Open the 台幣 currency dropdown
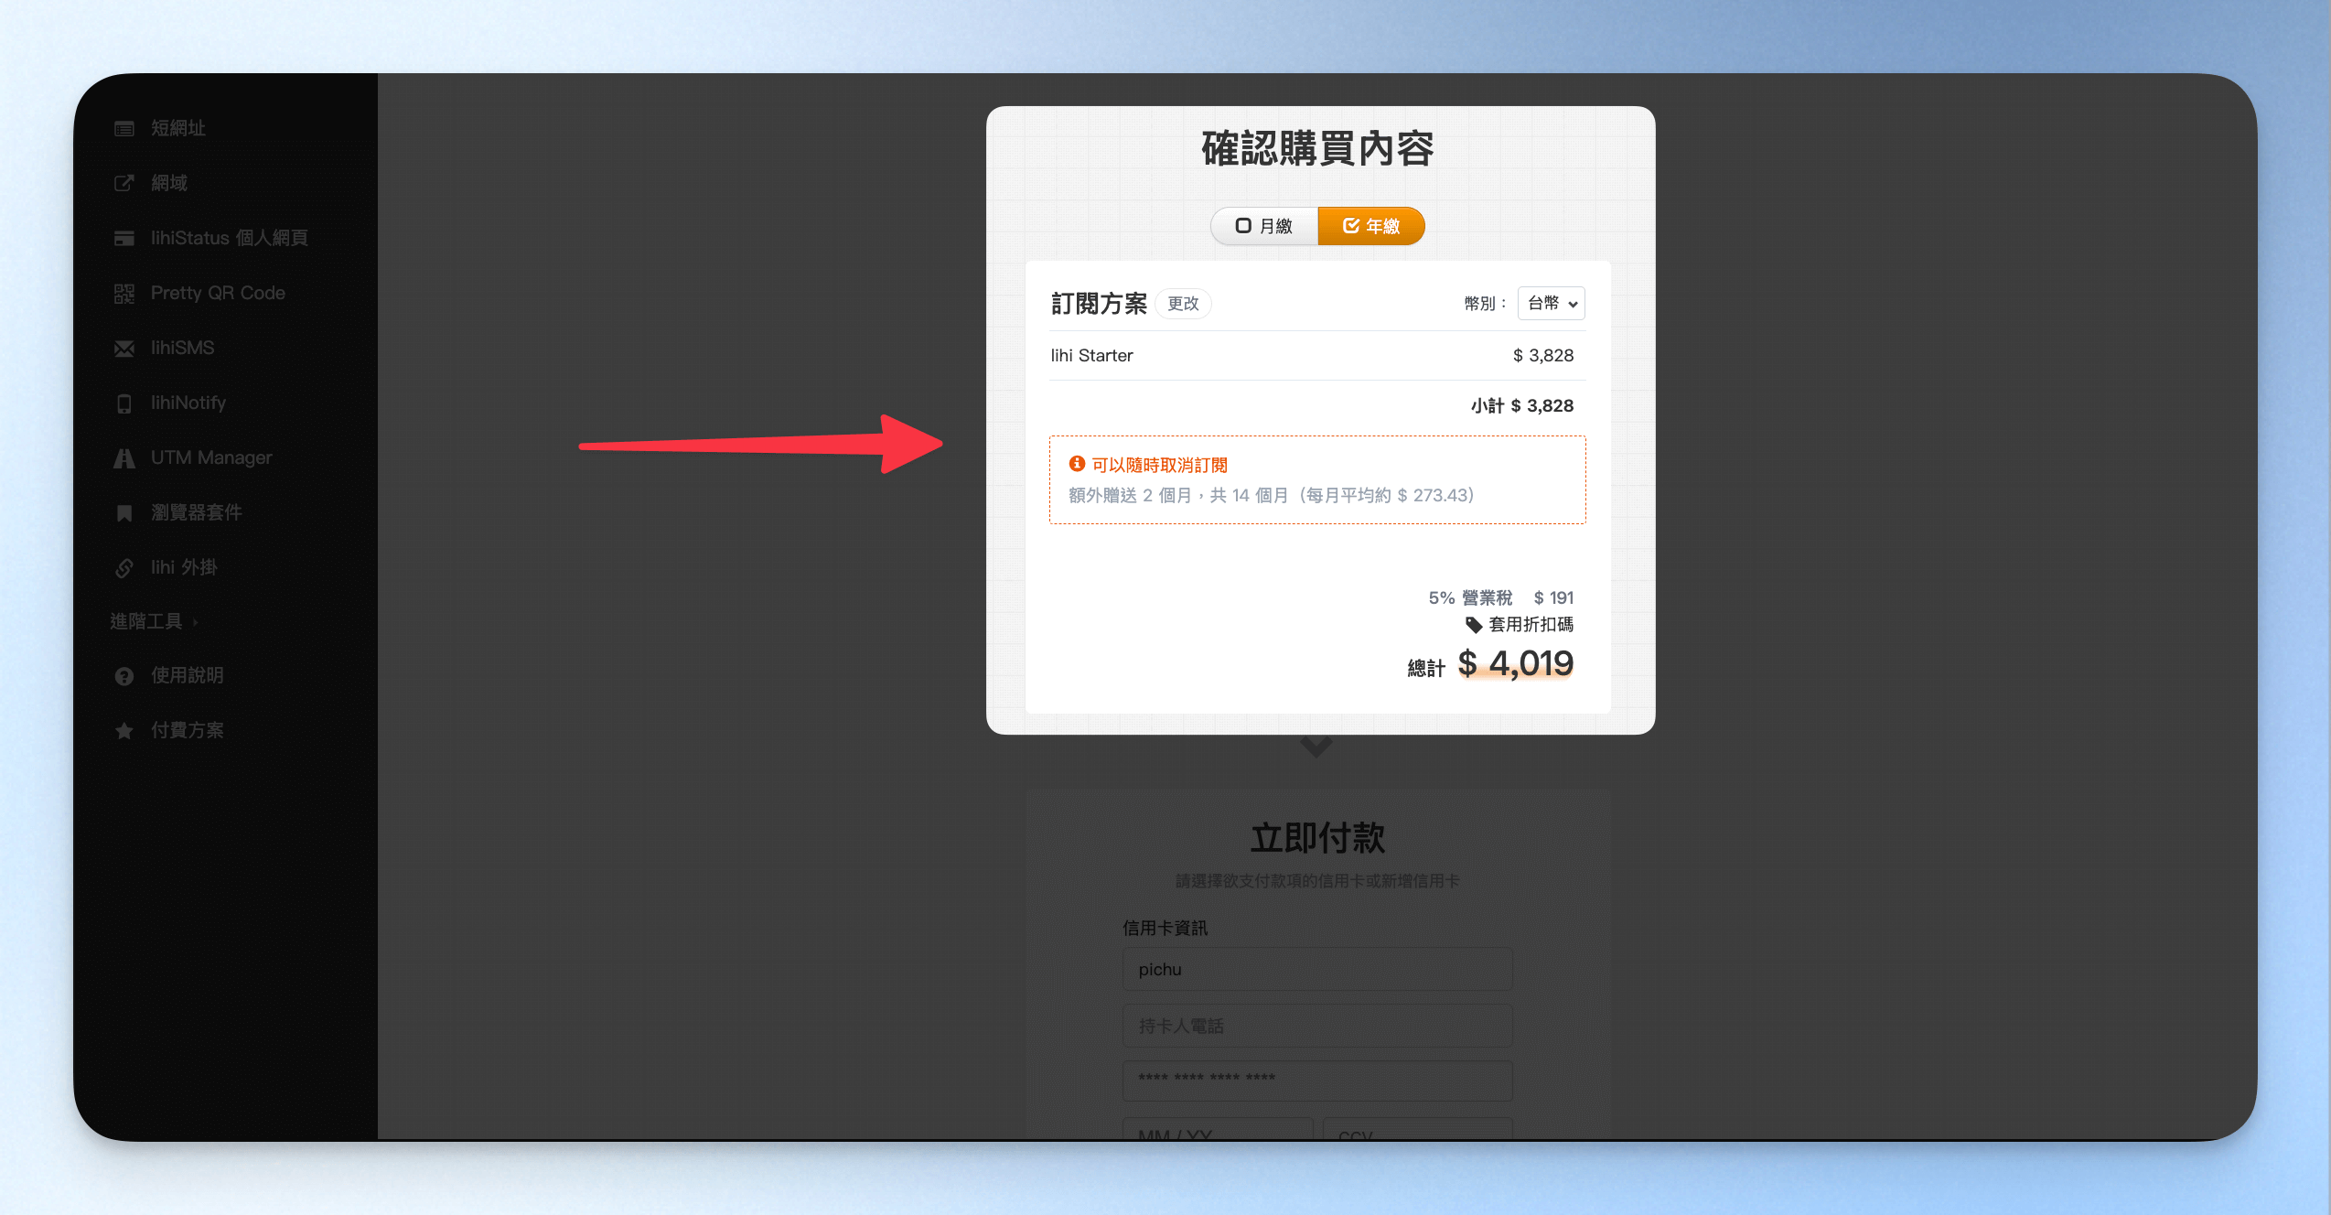 tap(1552, 304)
